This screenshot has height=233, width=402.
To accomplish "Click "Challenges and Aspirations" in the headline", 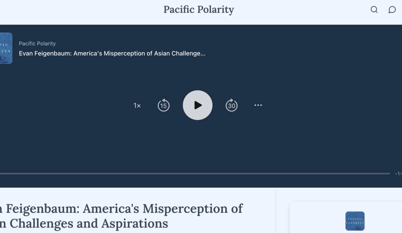I will click(89, 223).
